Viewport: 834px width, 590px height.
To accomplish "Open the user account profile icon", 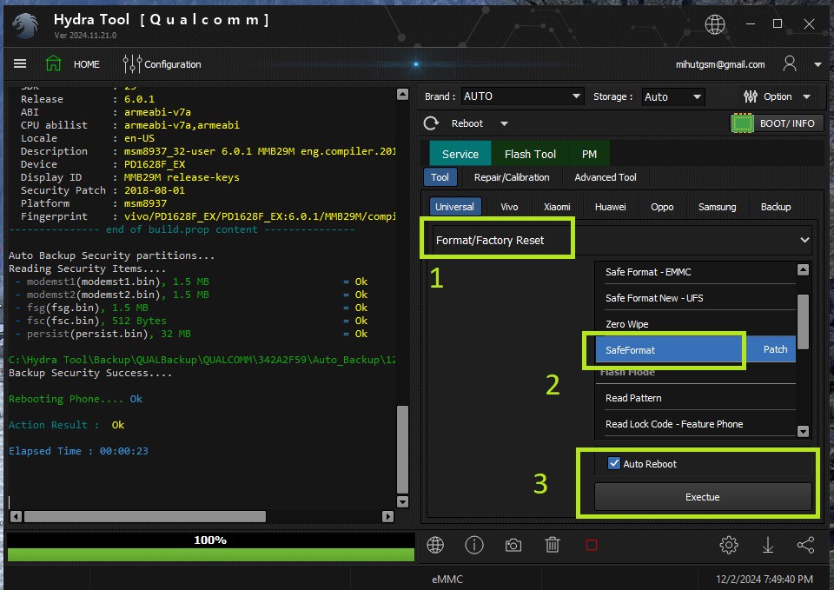I will click(790, 63).
